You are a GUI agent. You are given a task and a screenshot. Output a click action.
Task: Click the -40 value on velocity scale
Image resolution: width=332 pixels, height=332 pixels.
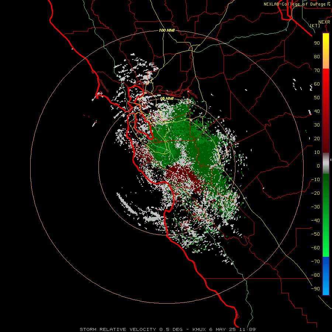tap(315, 221)
